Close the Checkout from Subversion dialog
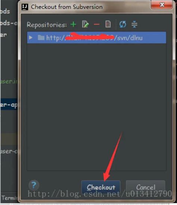The image size is (177, 205). [162, 5]
